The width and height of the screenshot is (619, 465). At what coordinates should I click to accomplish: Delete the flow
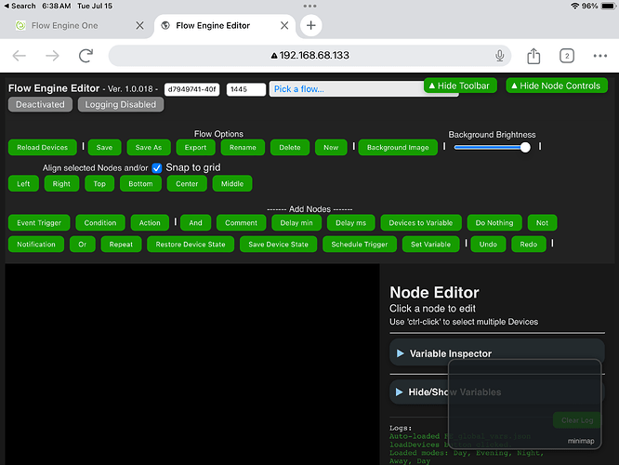click(x=290, y=147)
